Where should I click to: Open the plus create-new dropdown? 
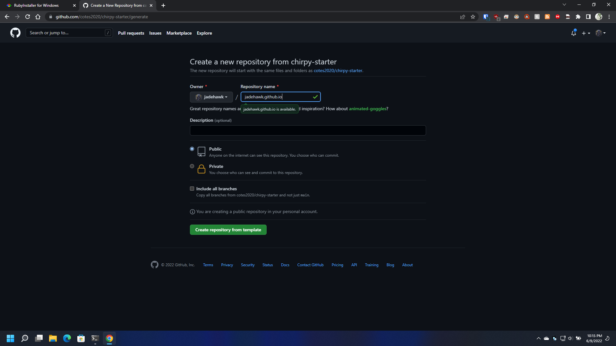coord(586,33)
